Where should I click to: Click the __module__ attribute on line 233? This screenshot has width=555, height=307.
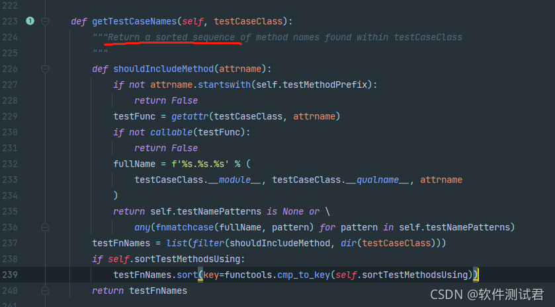pyautogui.click(x=234, y=180)
